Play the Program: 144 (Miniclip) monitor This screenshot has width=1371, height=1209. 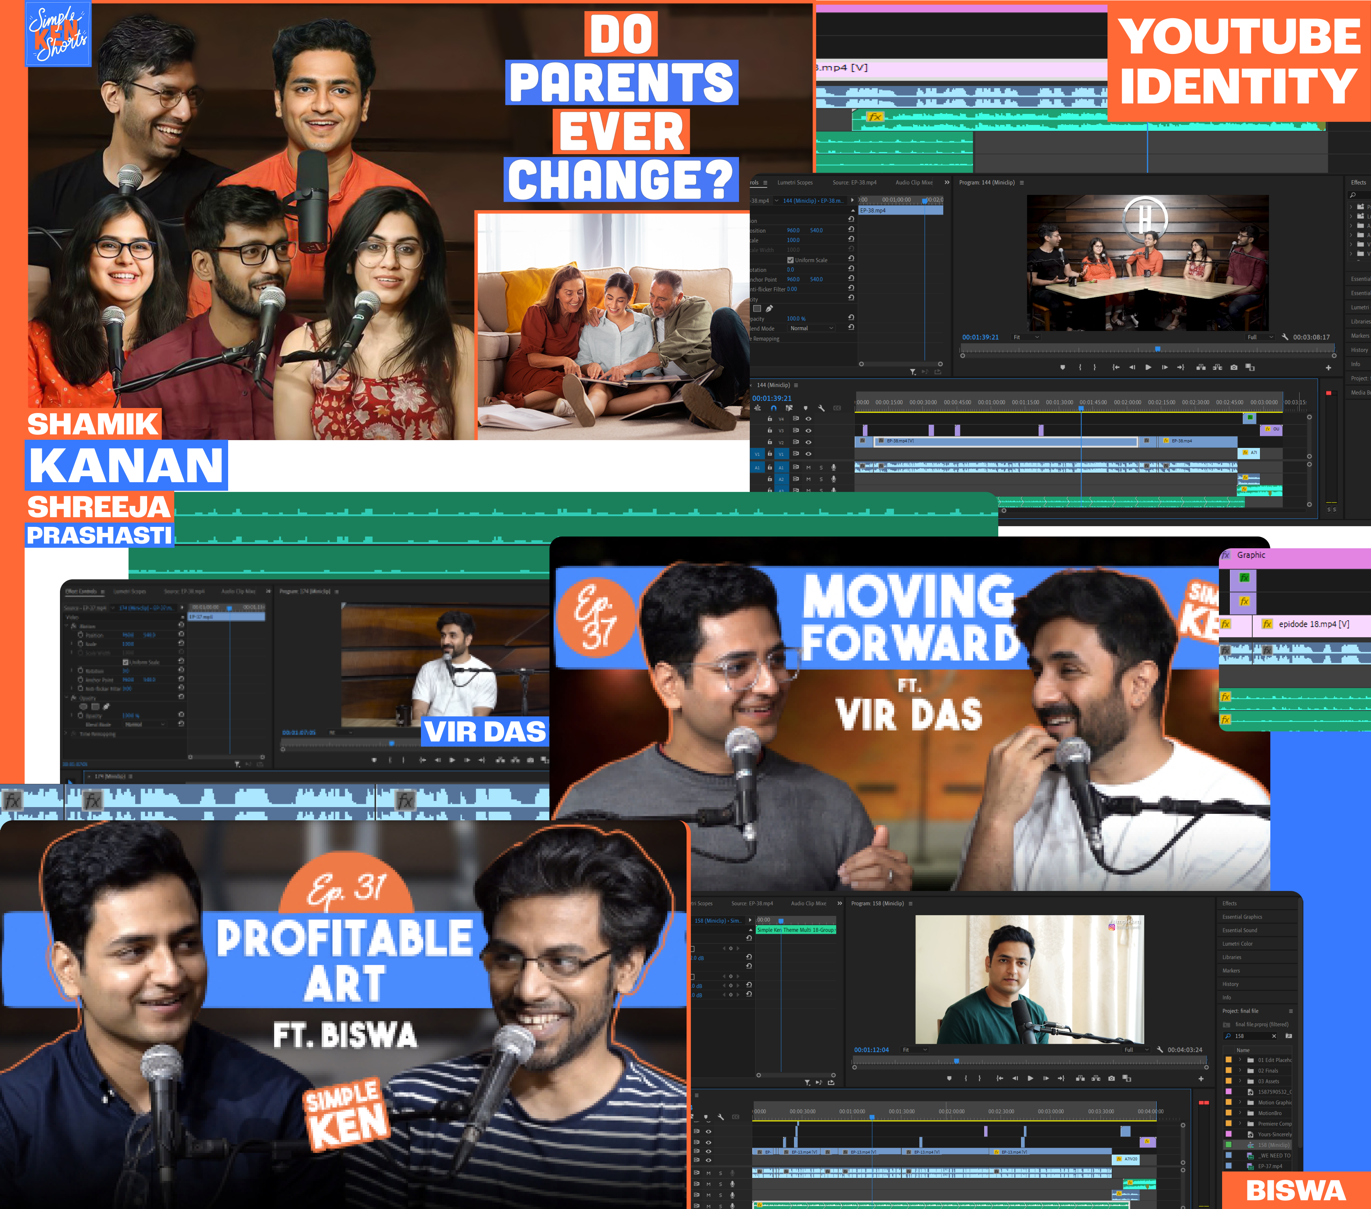pyautogui.click(x=1147, y=367)
